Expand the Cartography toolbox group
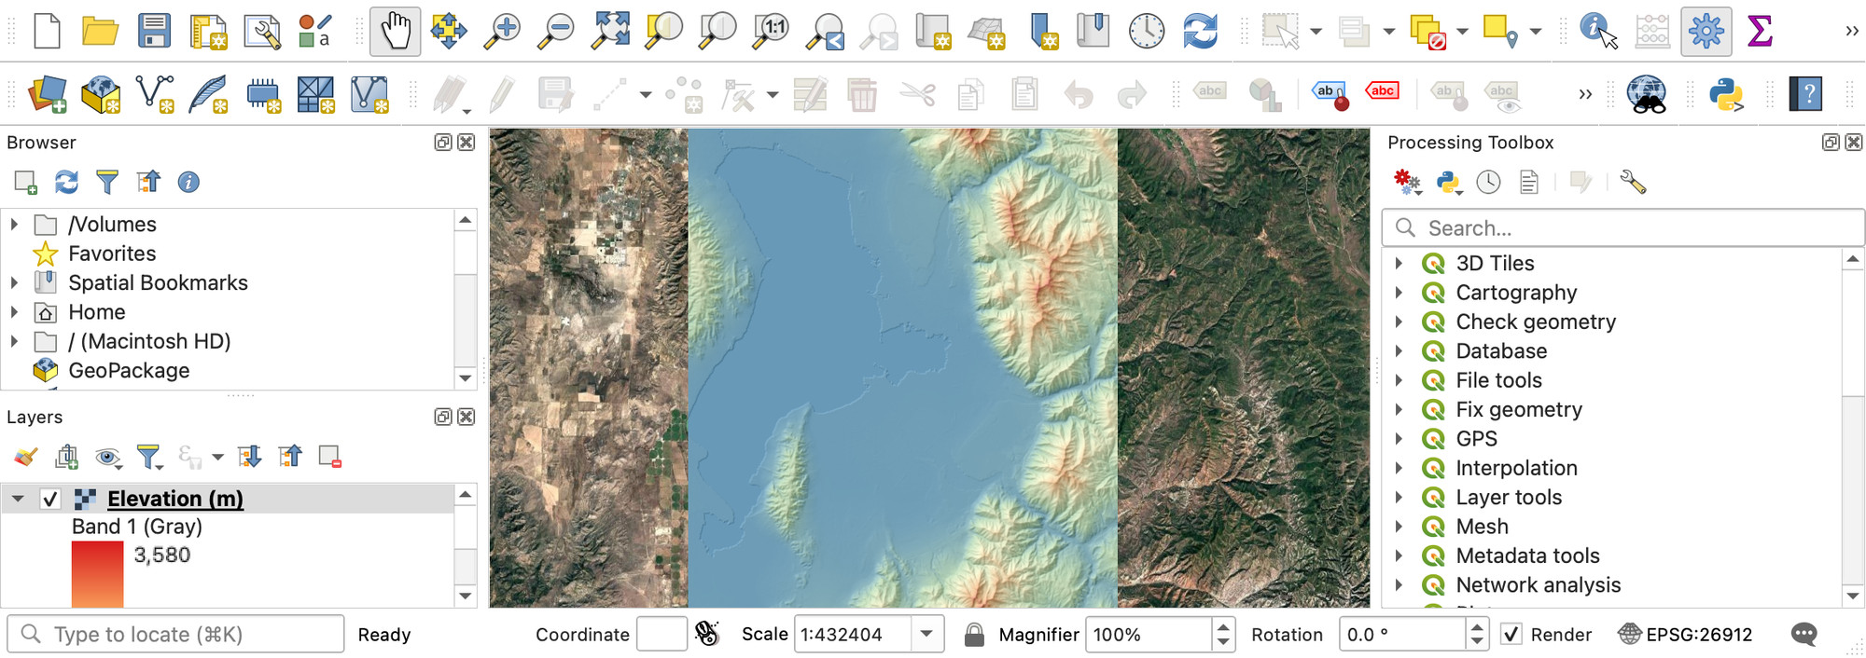1866x658 pixels. (x=1399, y=293)
